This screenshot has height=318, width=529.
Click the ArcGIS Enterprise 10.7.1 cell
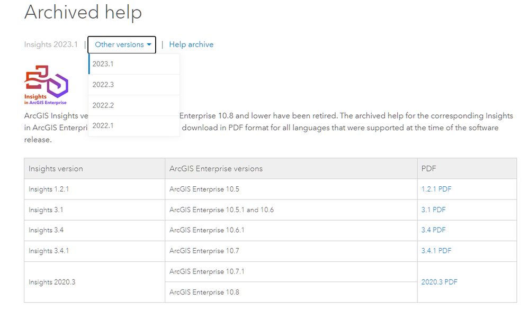pyautogui.click(x=207, y=271)
